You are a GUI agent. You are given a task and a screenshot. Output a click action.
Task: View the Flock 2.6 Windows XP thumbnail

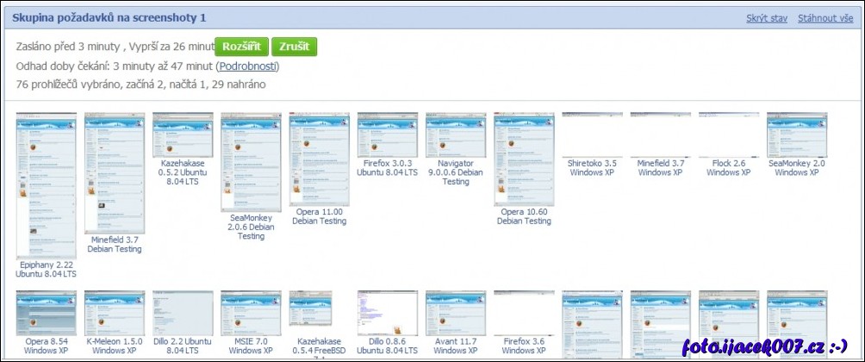click(x=728, y=134)
